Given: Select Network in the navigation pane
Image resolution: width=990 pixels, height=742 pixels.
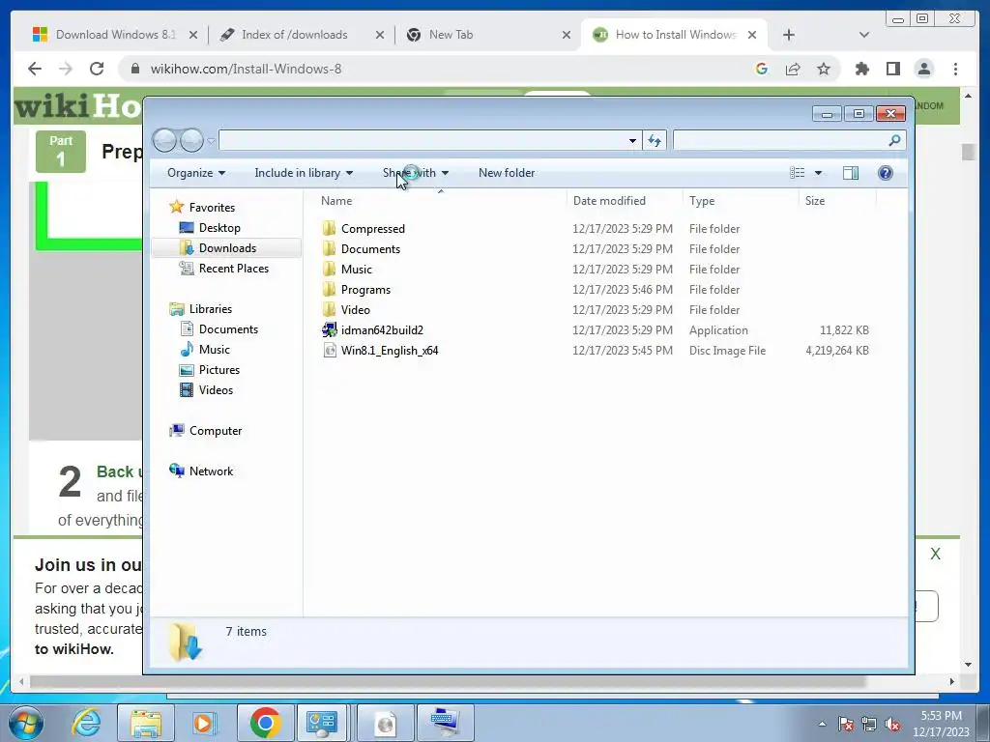Looking at the screenshot, I should [211, 471].
